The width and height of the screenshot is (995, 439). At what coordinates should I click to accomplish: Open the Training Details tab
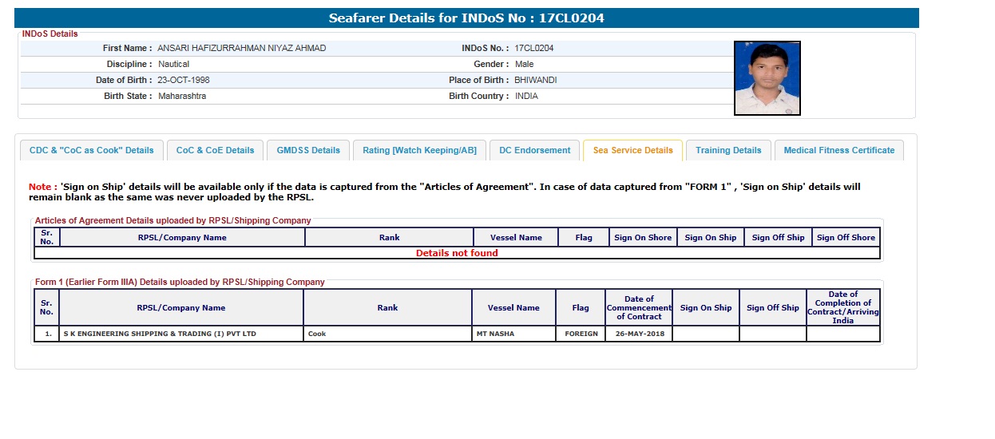click(x=728, y=150)
